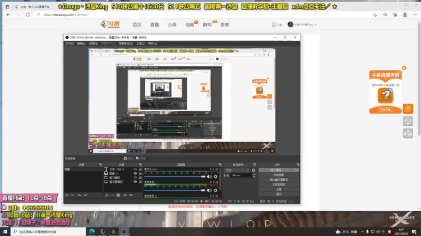The width and height of the screenshot is (421, 236).
Task: Click the 开始录制 button
Action: (x=279, y=175)
